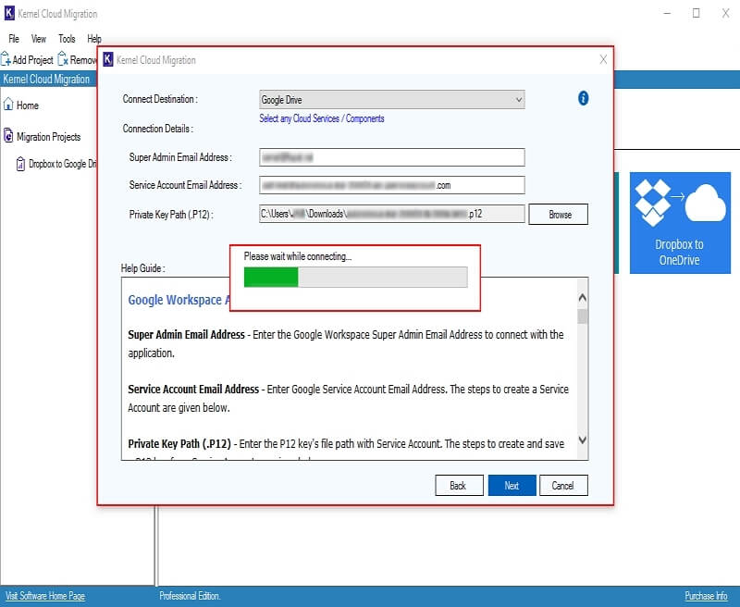Screen dimensions: 740x607
Task: Close the Kernel Cloud Migration dialog
Action: coord(603,59)
